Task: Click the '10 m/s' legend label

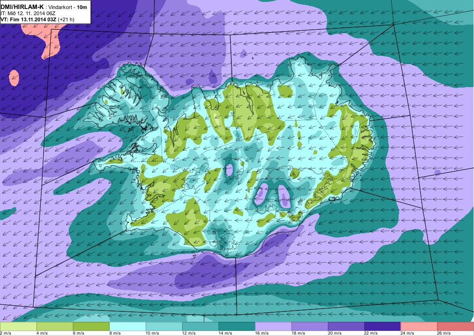Action: coord(152,333)
